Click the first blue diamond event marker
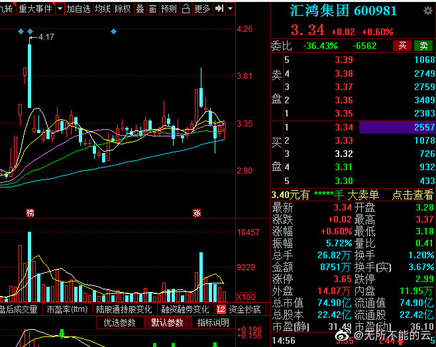 pos(21,32)
